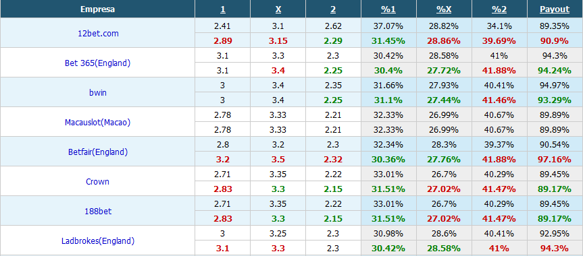583x256 pixels.
Task: Open the bwin bookmaker link
Action: click(98, 93)
